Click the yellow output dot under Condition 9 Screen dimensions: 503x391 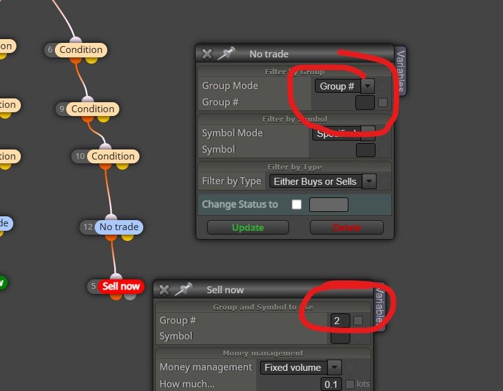click(x=104, y=119)
